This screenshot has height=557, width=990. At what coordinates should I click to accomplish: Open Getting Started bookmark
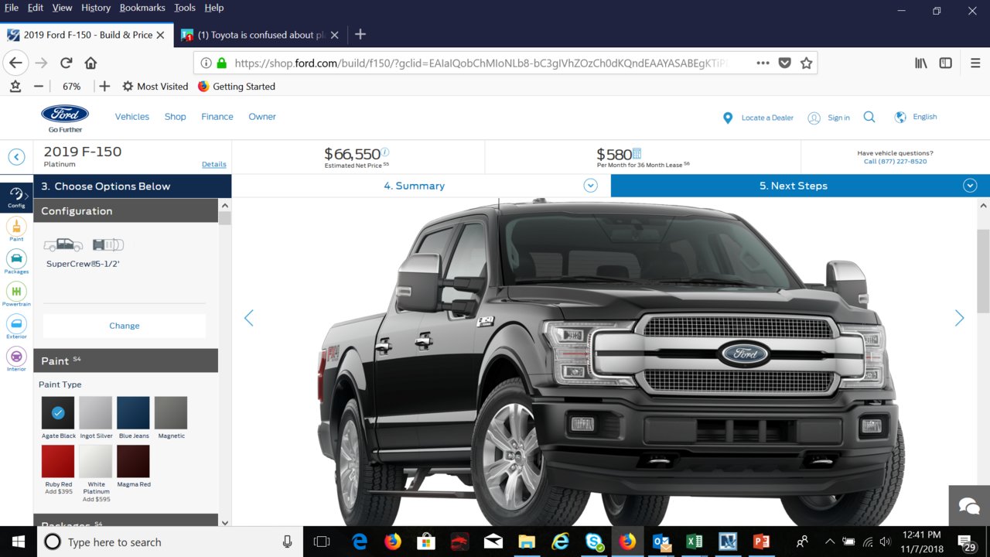(x=237, y=87)
